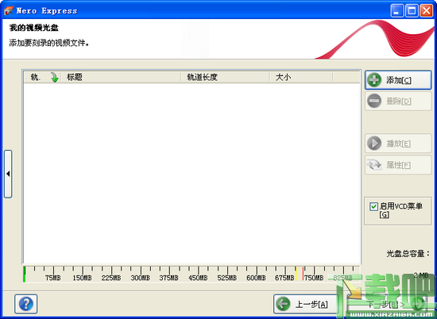
Task: Click the Properties arrows icon
Action: [374, 165]
